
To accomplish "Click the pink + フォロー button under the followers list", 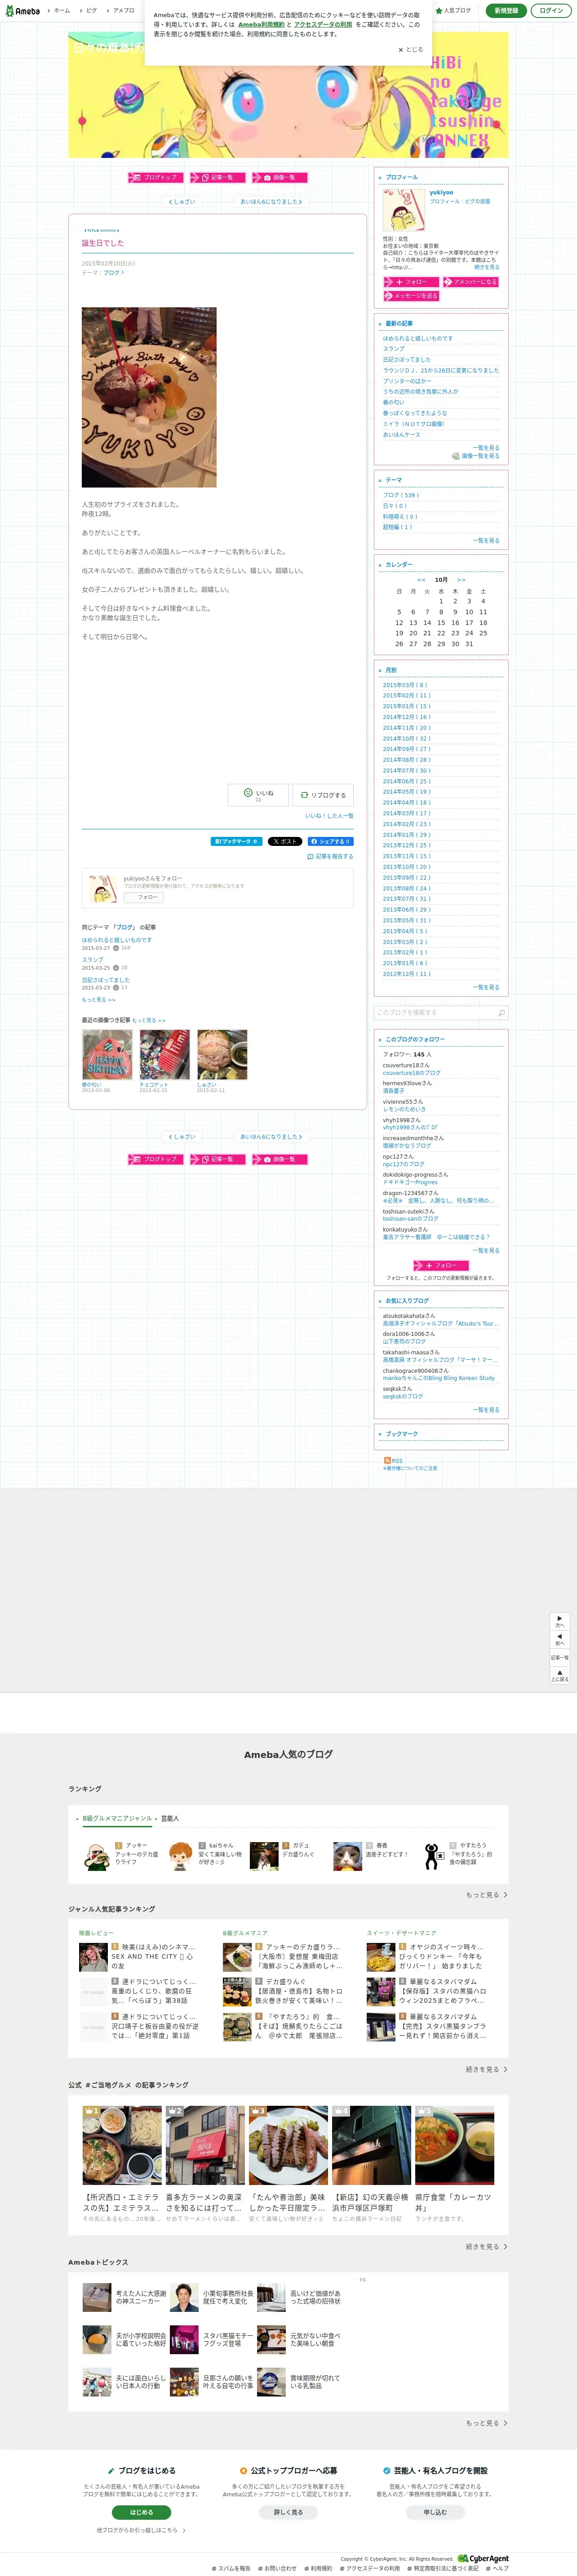I will coord(440,1266).
